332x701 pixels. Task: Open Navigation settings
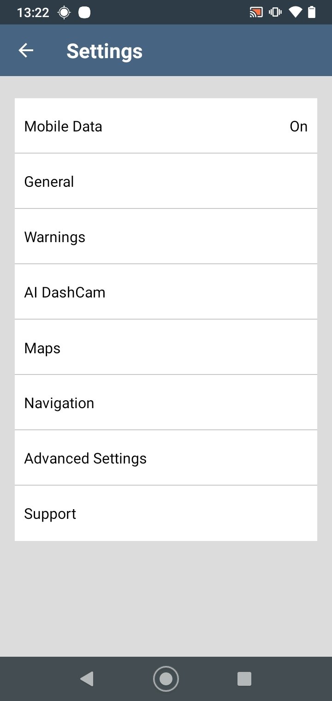click(166, 403)
